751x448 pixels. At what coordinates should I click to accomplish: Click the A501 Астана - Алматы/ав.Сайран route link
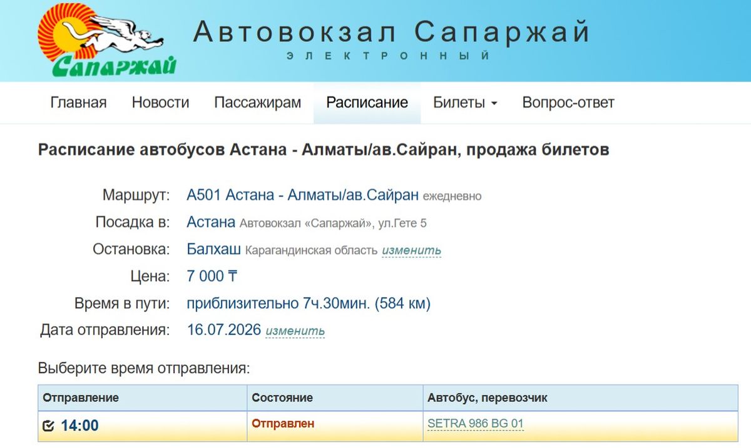(303, 195)
